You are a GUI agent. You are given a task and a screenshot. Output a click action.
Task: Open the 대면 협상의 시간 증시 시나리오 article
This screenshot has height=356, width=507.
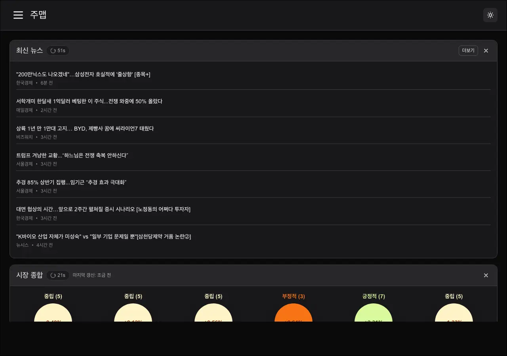103,209
